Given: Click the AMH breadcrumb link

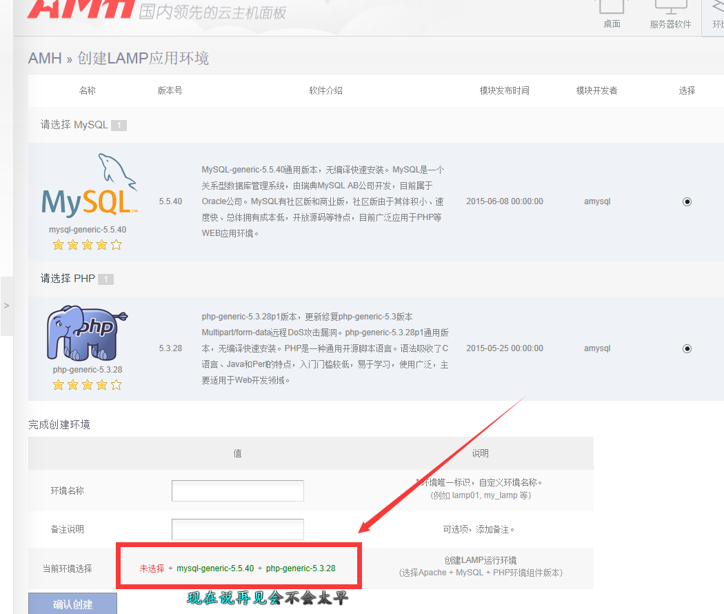Looking at the screenshot, I should pyautogui.click(x=45, y=58).
